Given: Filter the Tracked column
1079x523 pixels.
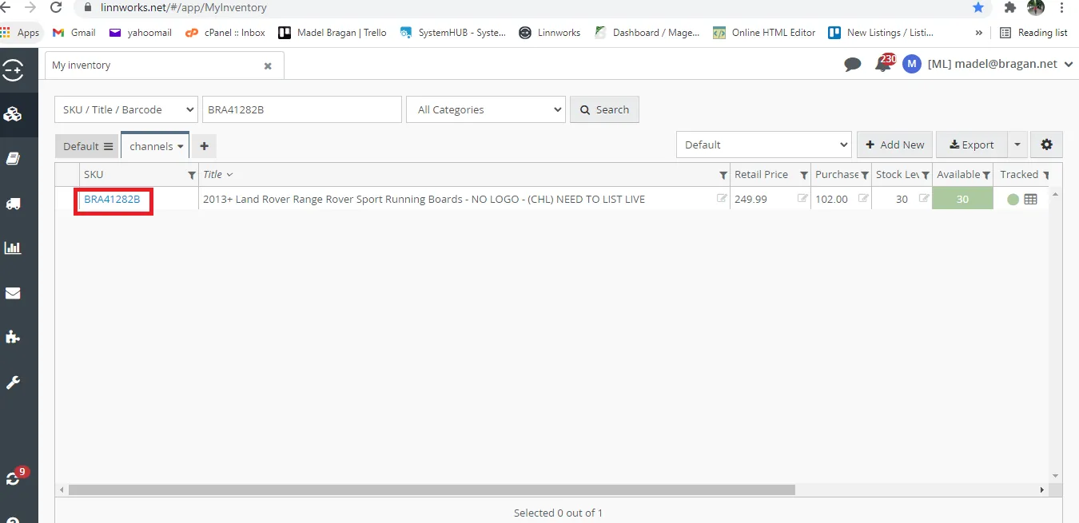Looking at the screenshot, I should point(1046,175).
